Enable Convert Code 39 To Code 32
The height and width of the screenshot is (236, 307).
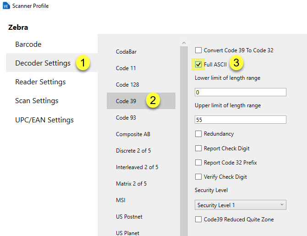click(x=198, y=50)
